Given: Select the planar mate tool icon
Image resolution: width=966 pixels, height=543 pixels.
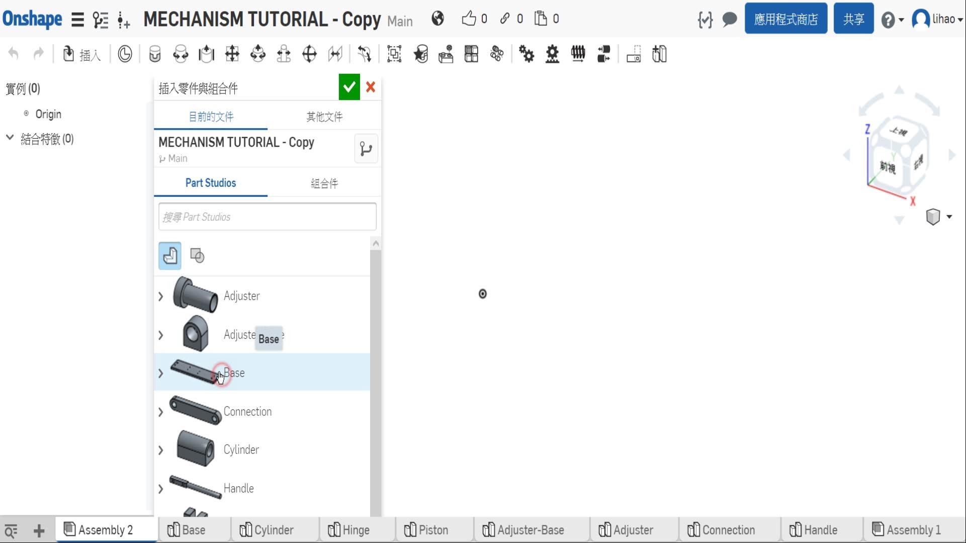Looking at the screenshot, I should pos(232,54).
